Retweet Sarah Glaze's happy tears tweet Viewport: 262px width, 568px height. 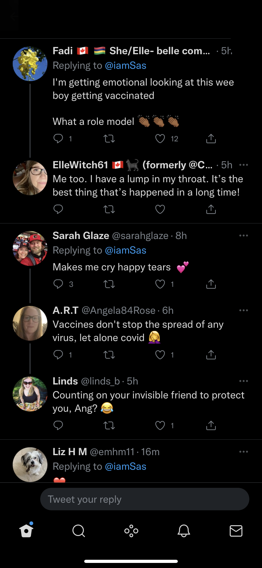click(x=109, y=284)
